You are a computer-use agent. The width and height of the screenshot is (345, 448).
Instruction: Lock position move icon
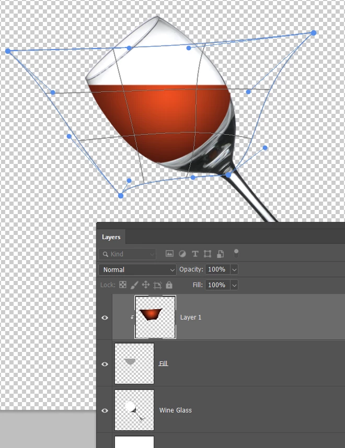pyautogui.click(x=146, y=285)
